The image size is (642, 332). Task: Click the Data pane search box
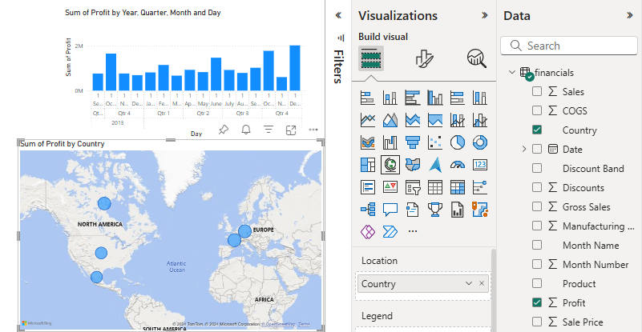coord(569,46)
